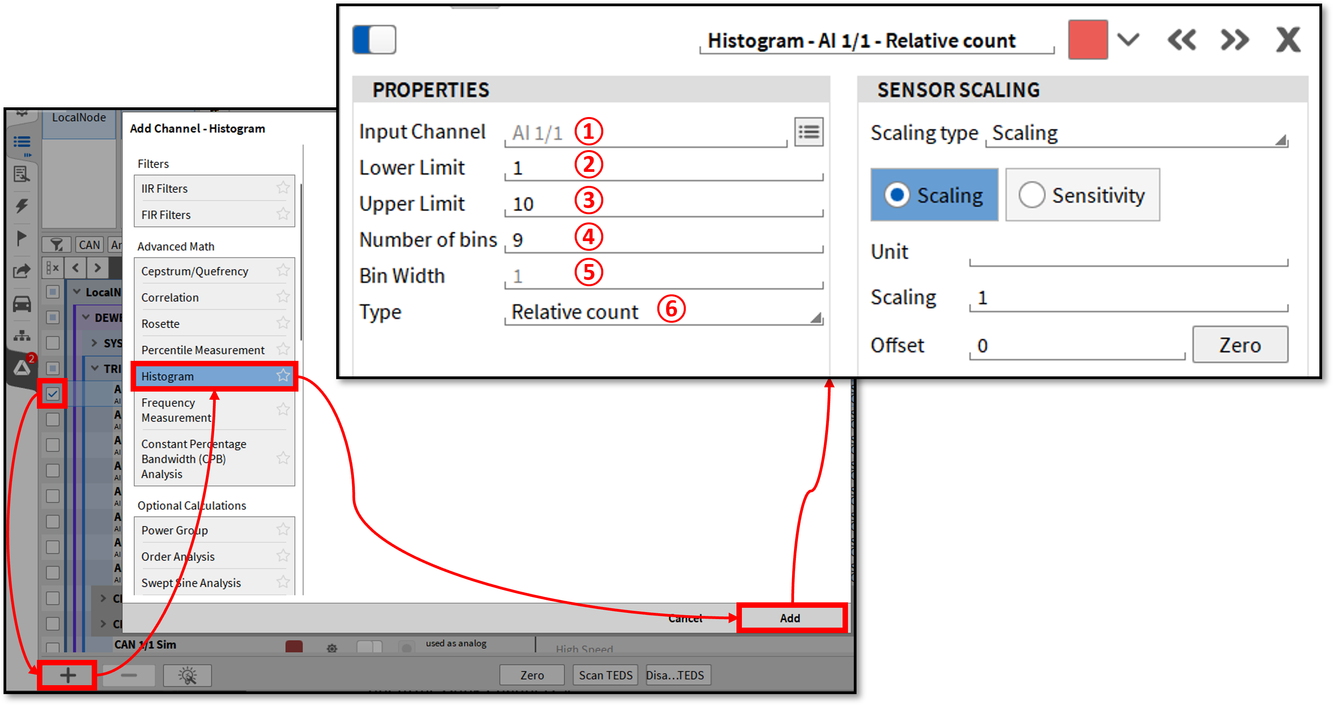Go to the next channel with double-right arrow
1333x705 pixels.
tap(1235, 40)
